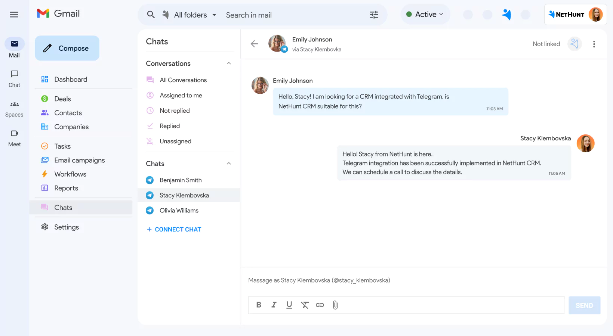Open the conversation options three-dot menu
This screenshot has height=336, width=613.
pyautogui.click(x=594, y=44)
